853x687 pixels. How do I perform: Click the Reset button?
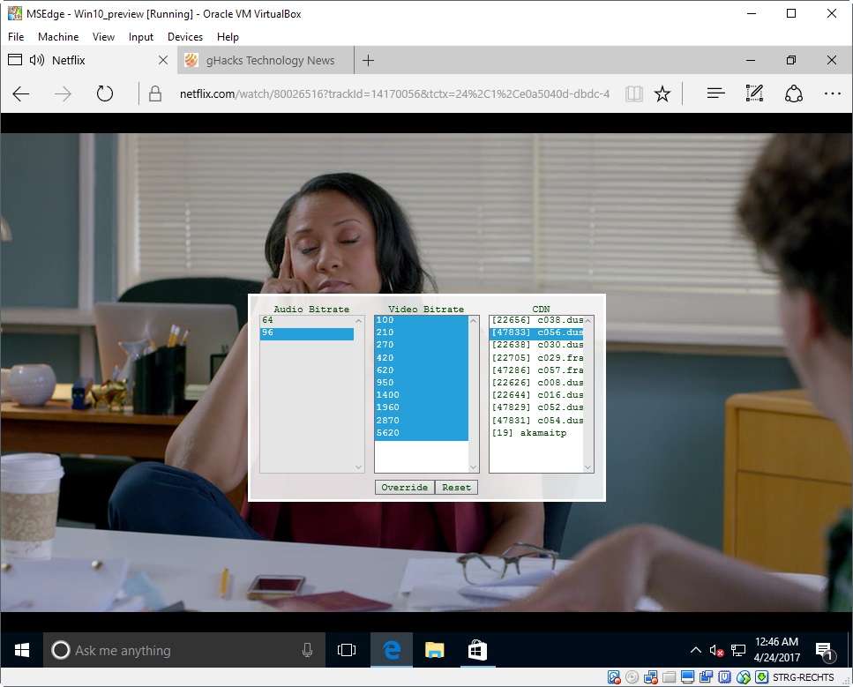[x=456, y=488]
